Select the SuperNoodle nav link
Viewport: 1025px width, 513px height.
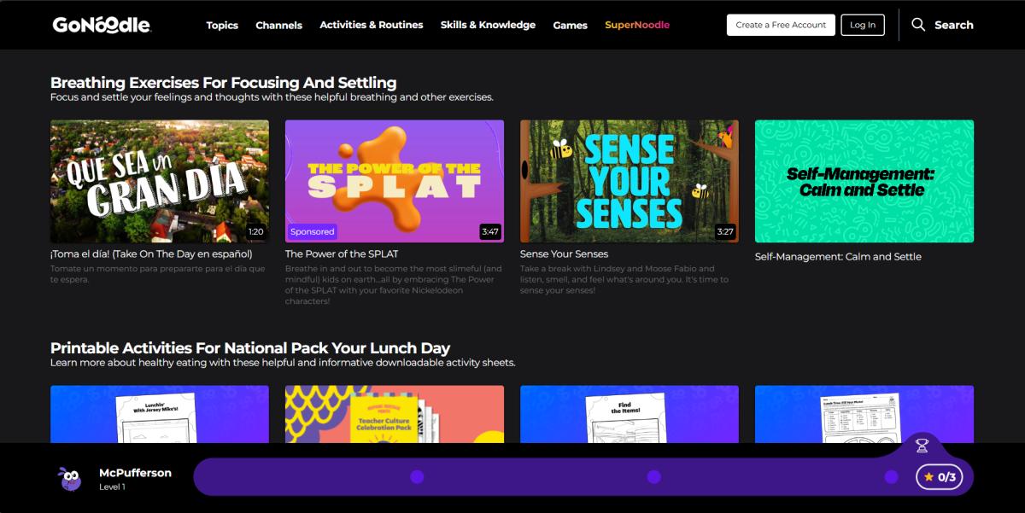[637, 25]
